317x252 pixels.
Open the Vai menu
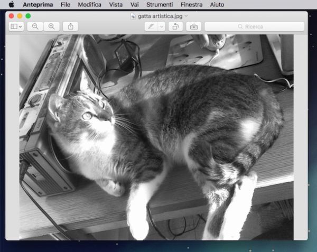[135, 4]
